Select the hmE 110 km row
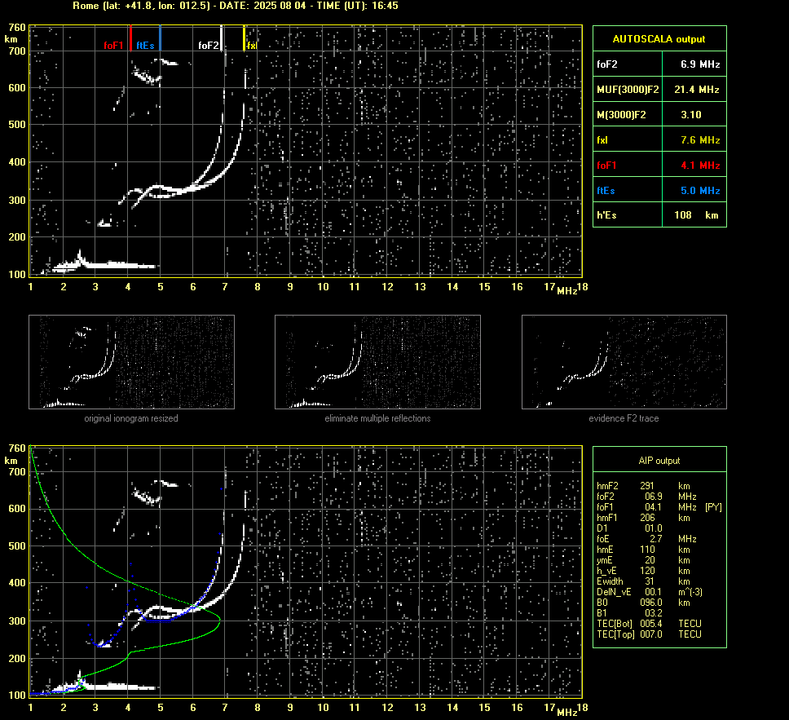The width and height of the screenshot is (789, 720). [644, 550]
